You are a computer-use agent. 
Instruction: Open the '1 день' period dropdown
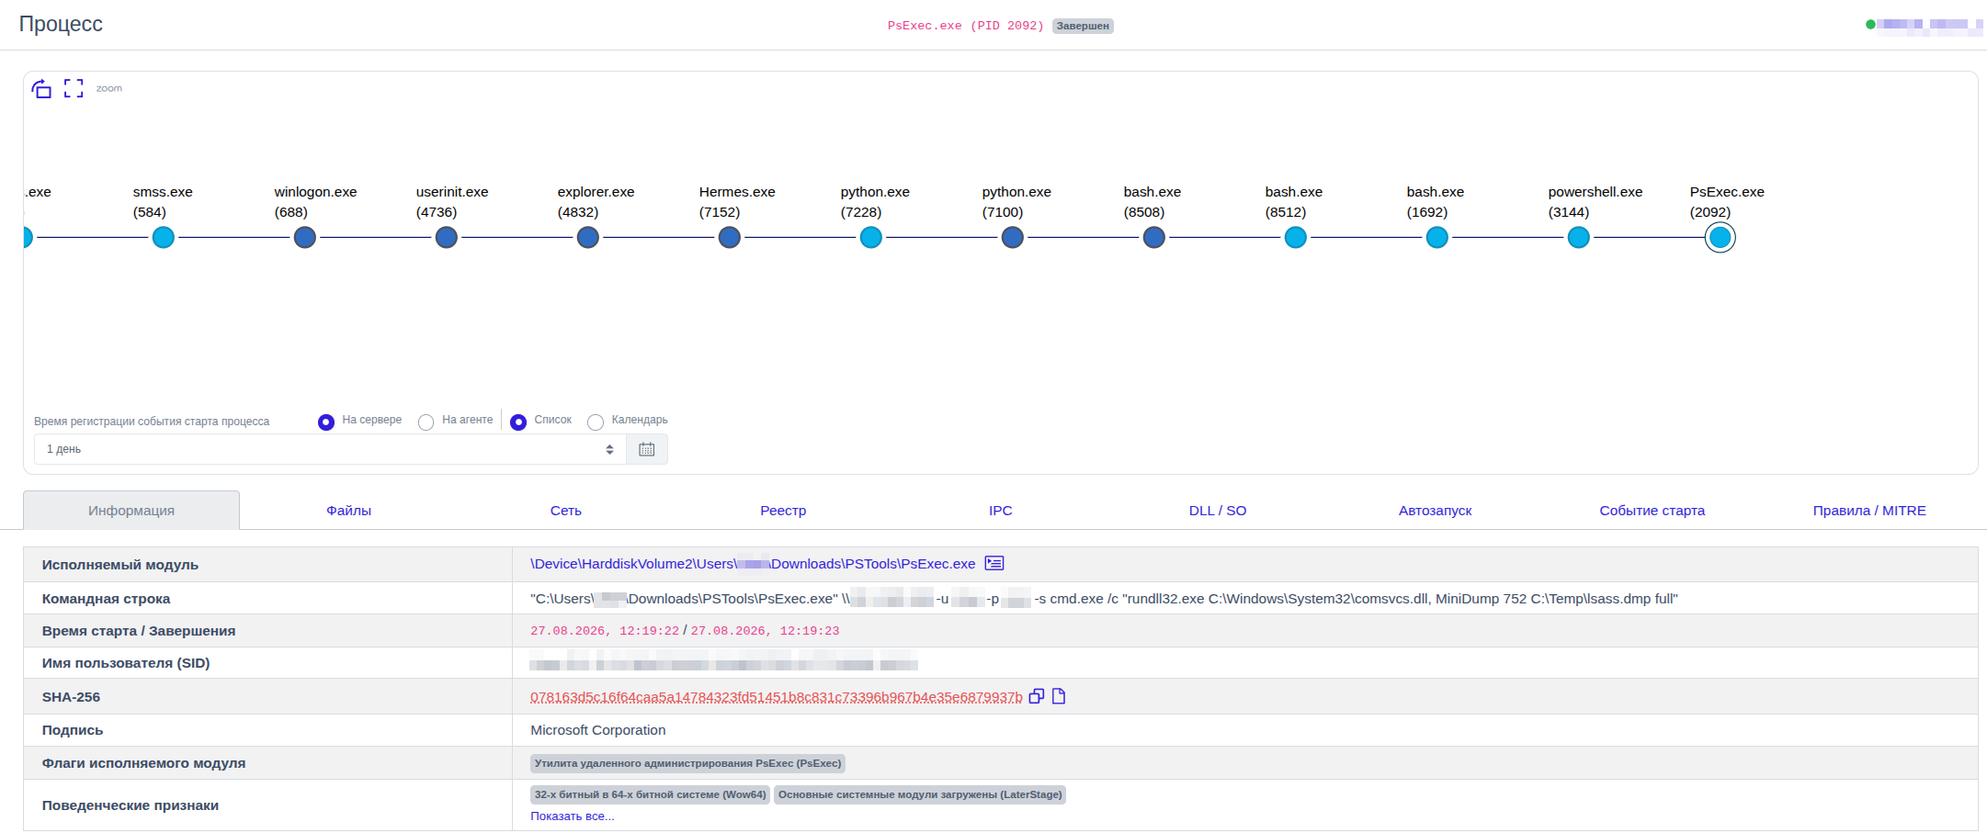click(x=330, y=449)
